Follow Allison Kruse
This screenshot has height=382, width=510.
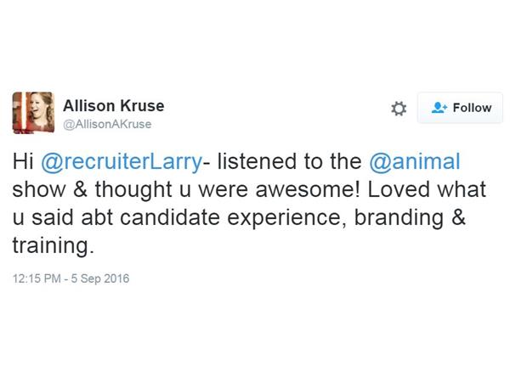point(461,108)
